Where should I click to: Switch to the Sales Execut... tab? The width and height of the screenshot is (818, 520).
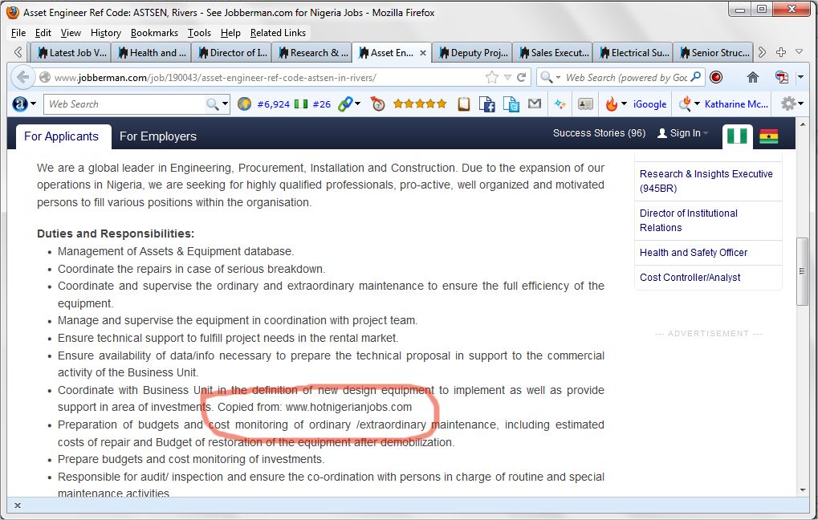(x=552, y=53)
